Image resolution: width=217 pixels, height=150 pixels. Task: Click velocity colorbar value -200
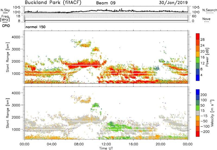pos(205,132)
